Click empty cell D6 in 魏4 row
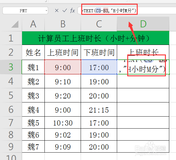176x160 pixels. point(143,110)
